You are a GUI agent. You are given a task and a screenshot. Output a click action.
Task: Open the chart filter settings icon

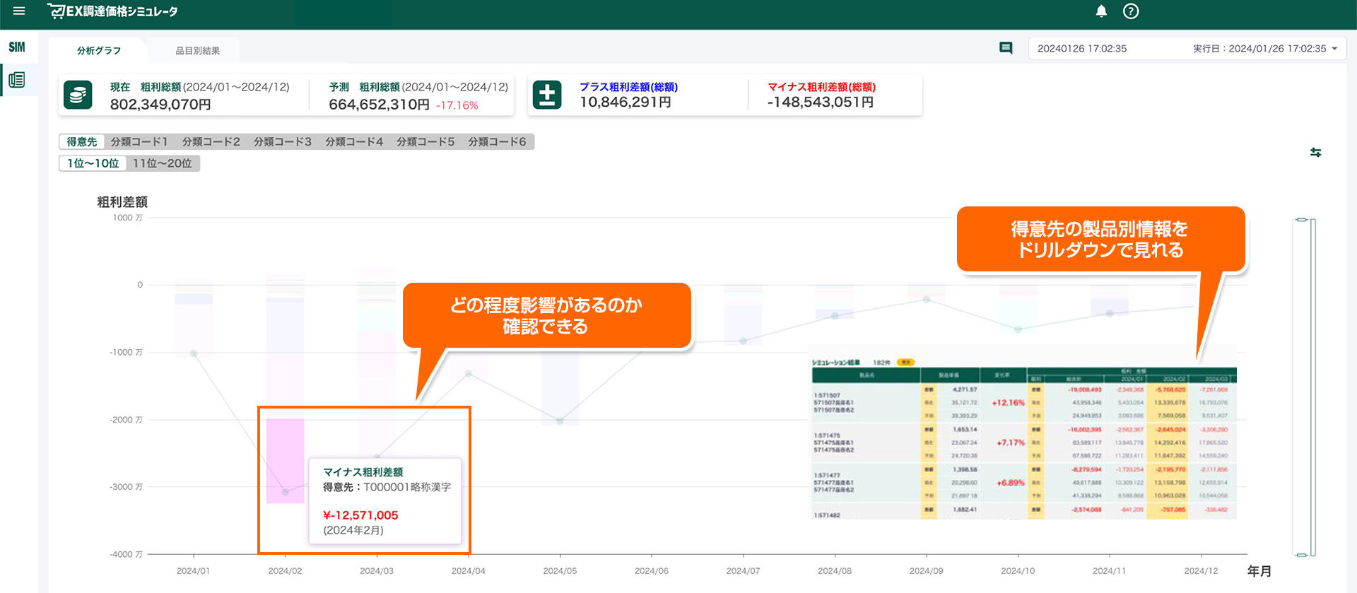click(1315, 152)
